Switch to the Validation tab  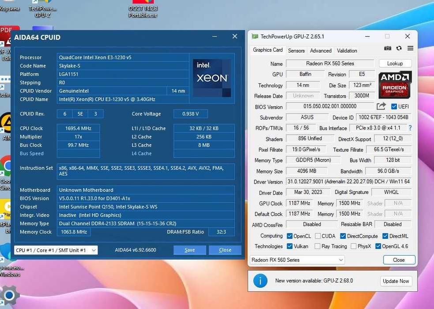pos(347,51)
